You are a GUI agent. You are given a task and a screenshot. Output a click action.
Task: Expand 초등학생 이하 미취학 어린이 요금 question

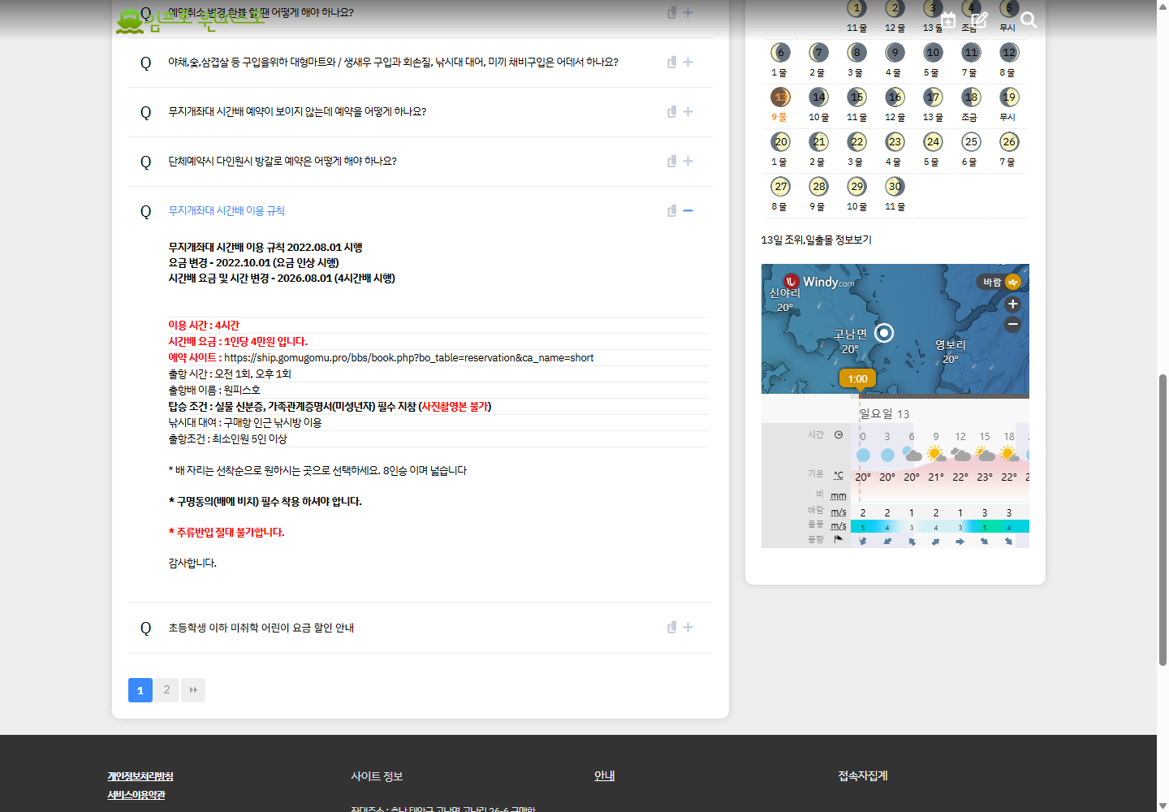pyautogui.click(x=688, y=628)
